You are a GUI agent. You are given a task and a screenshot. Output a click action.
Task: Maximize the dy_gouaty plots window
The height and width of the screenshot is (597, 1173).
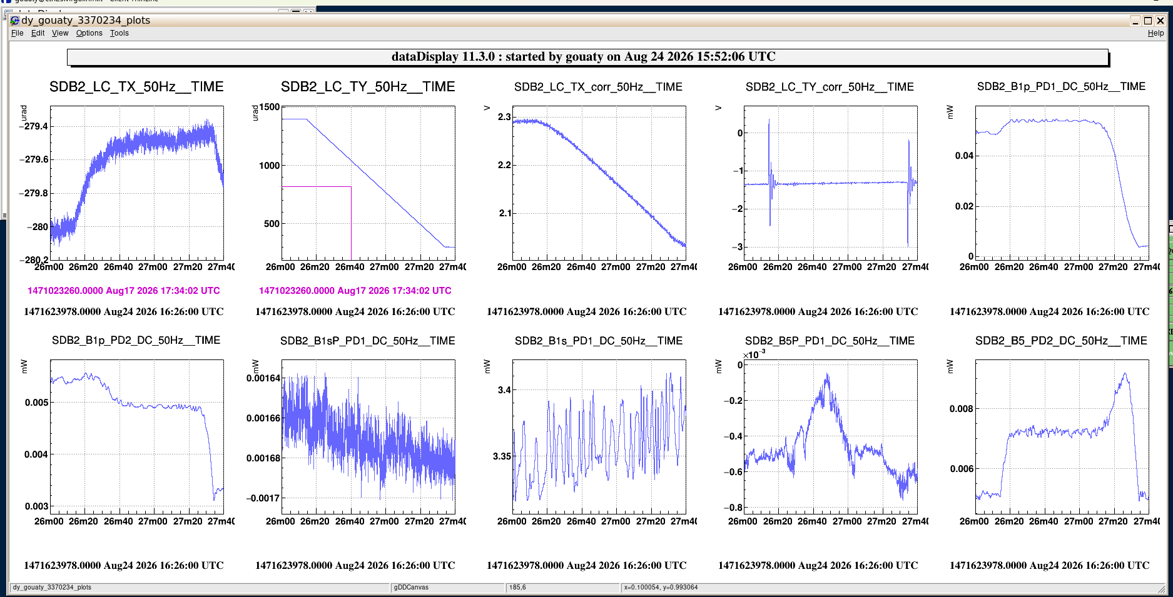pos(1148,21)
